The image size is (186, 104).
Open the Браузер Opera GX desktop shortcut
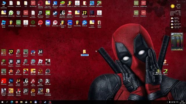40,4
